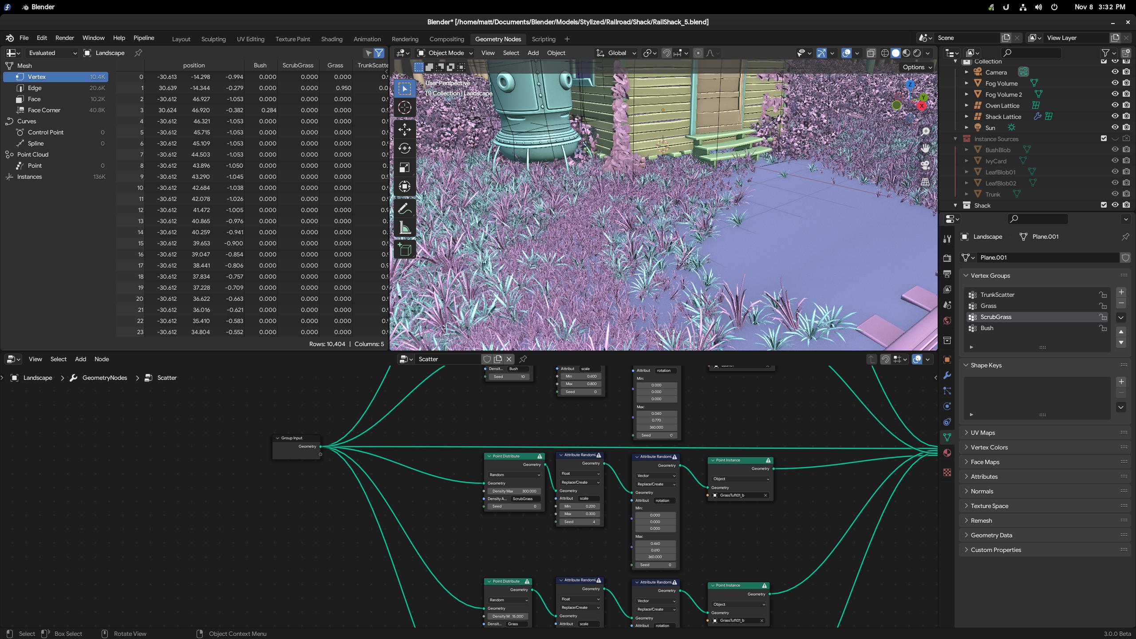Select the Annotate pencil tool

point(404,209)
